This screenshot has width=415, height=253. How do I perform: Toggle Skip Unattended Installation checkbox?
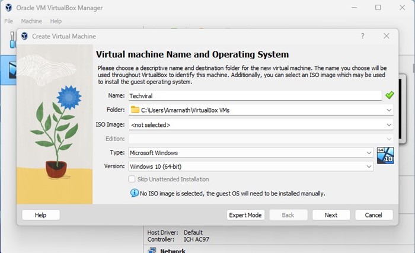[x=132, y=180]
